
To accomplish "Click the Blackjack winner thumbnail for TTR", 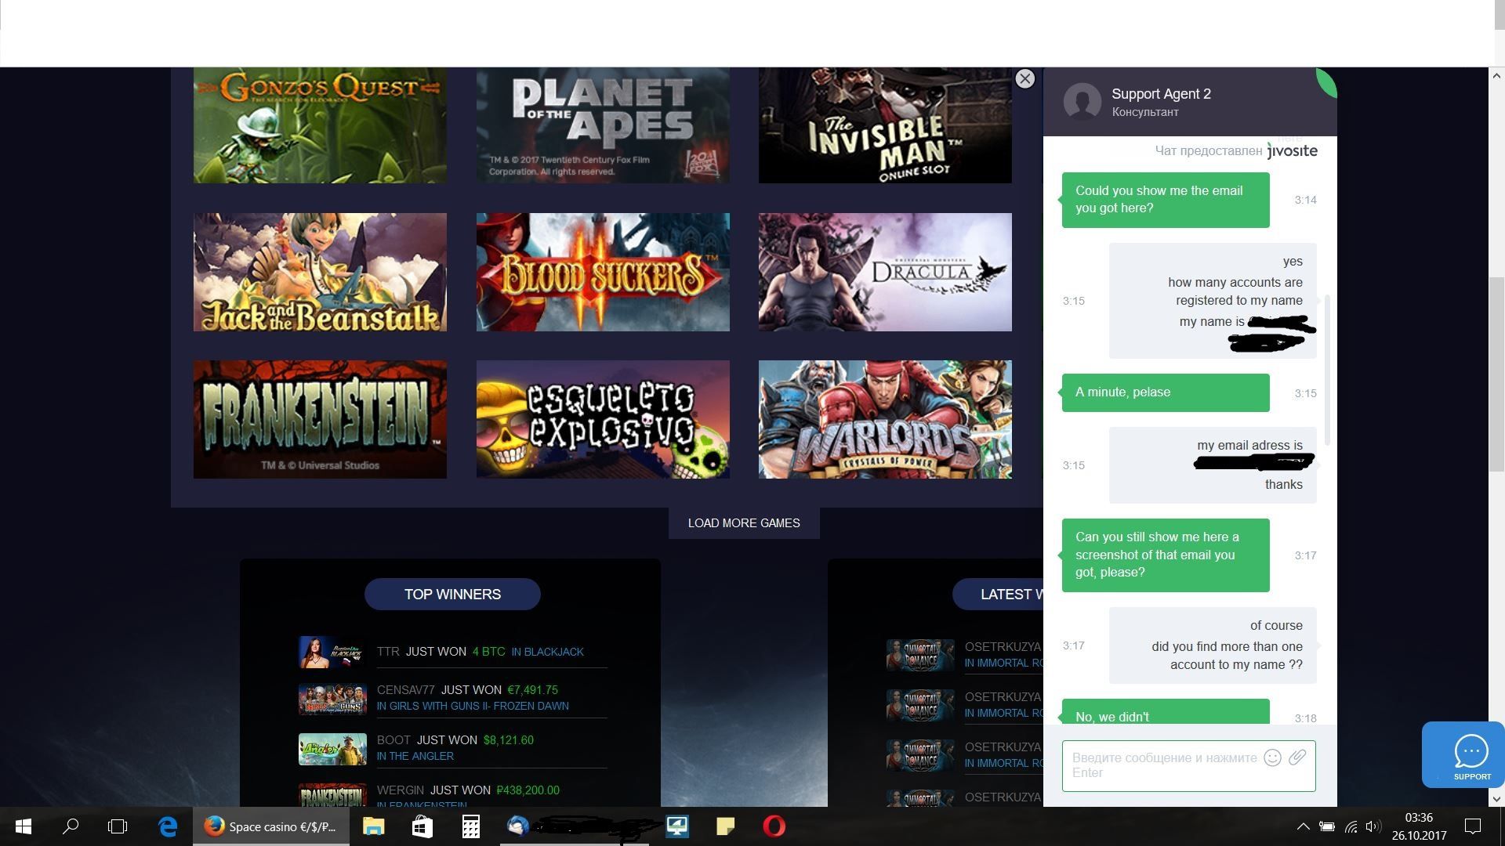I will point(332,652).
